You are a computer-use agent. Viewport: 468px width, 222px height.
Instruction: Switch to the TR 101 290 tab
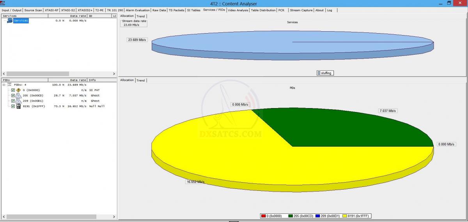pos(115,10)
